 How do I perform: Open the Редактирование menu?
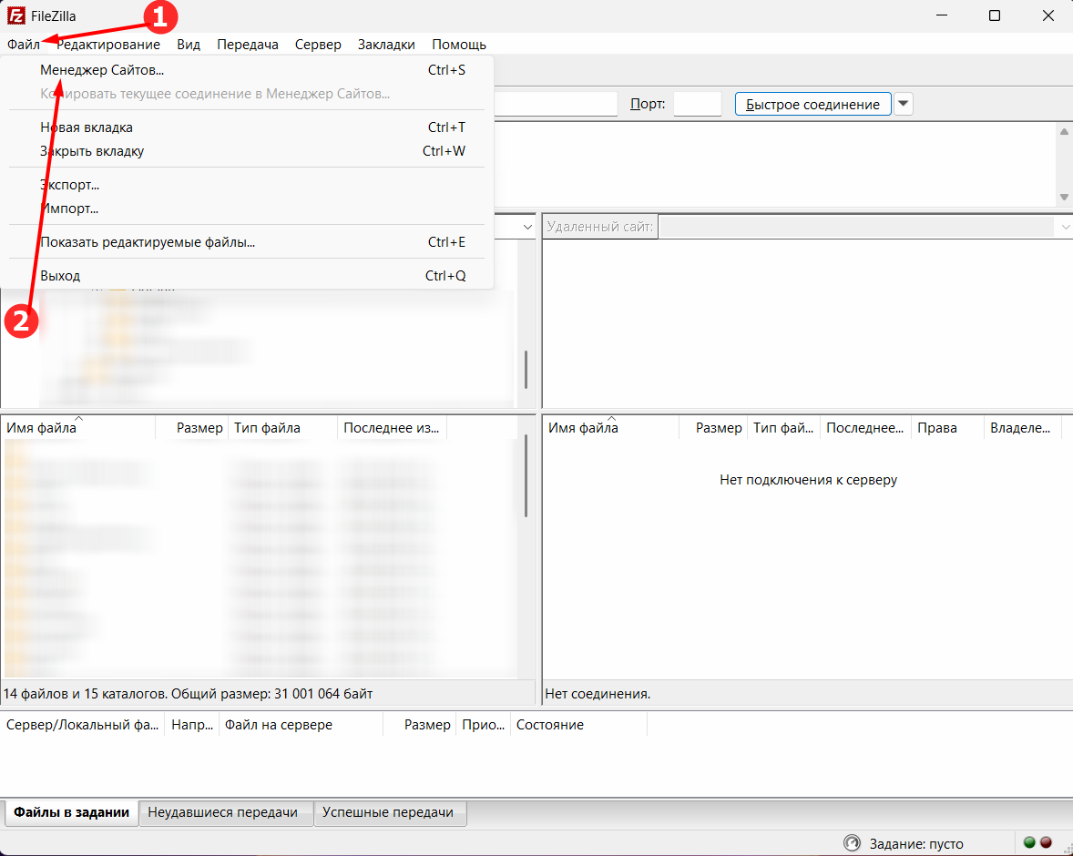[108, 45]
